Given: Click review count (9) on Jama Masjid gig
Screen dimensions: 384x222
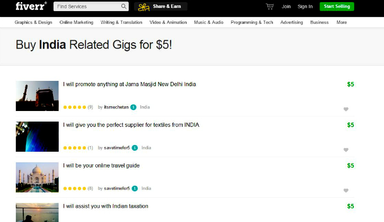Looking at the screenshot, I should [x=91, y=107].
